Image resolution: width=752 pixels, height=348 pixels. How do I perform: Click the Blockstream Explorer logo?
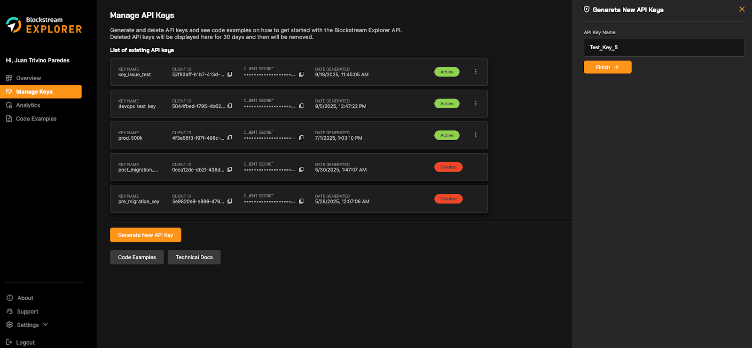click(44, 25)
